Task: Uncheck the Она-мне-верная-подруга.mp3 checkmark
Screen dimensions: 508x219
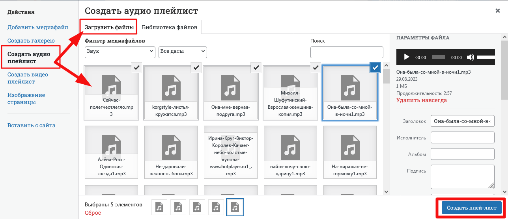Action: (256, 68)
